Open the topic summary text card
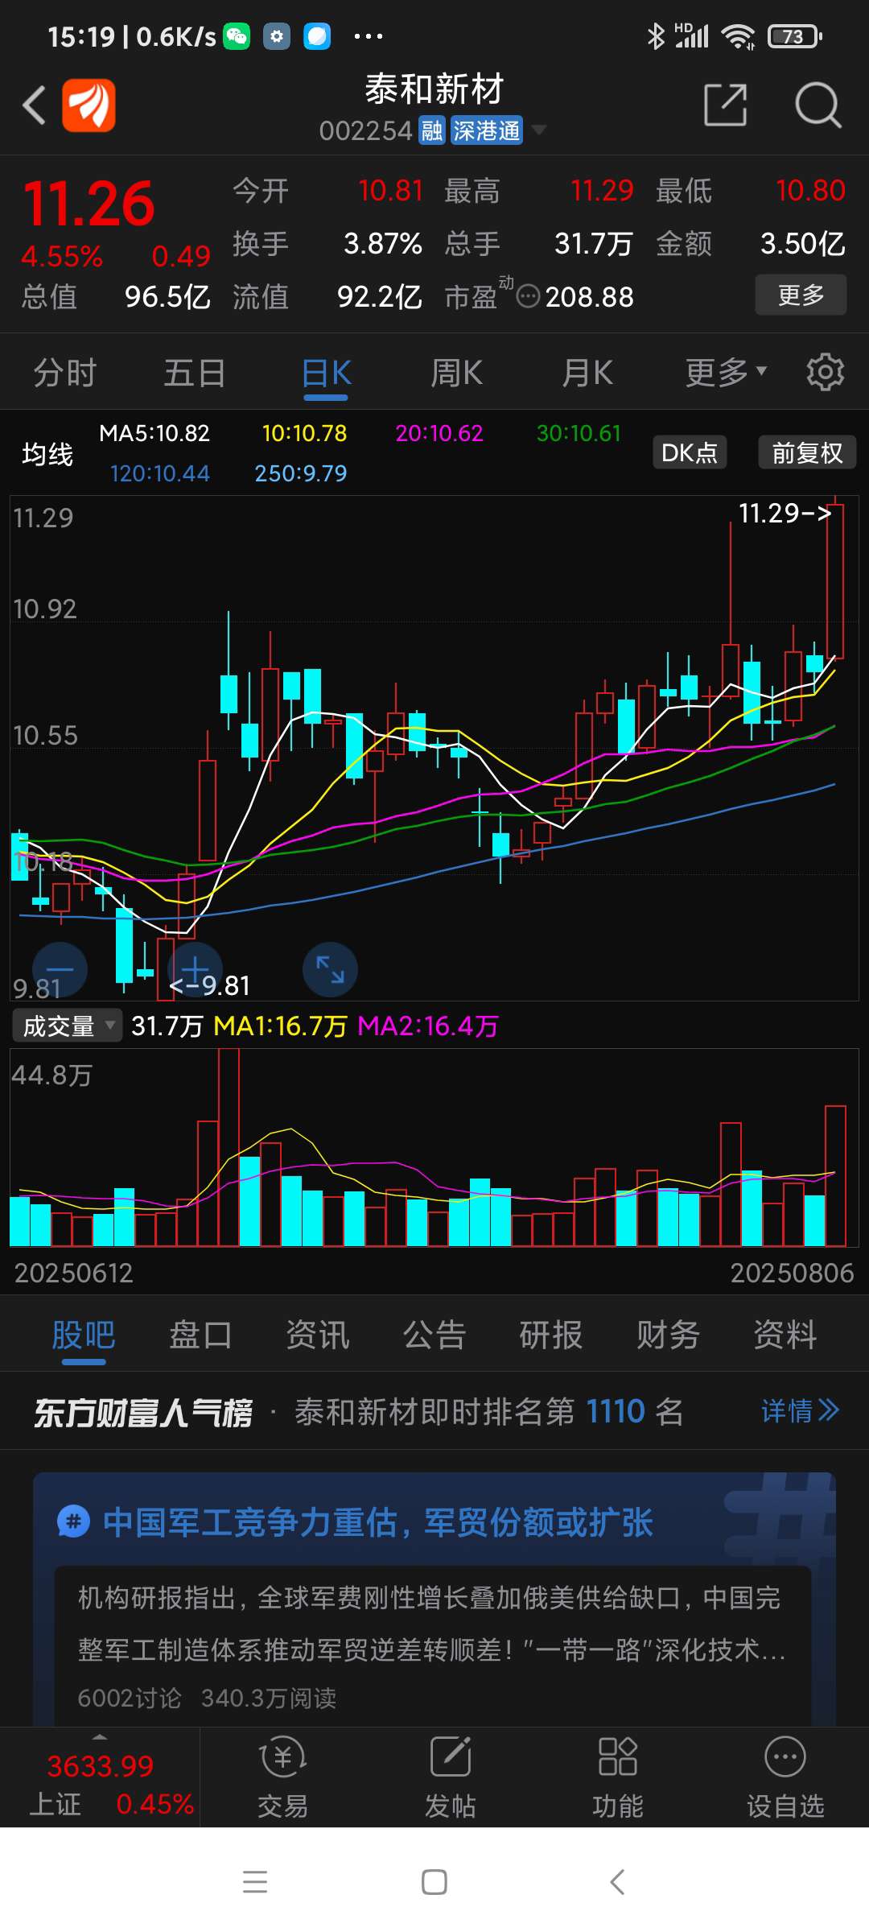Viewport: 869px width, 1932px height. point(433,1646)
